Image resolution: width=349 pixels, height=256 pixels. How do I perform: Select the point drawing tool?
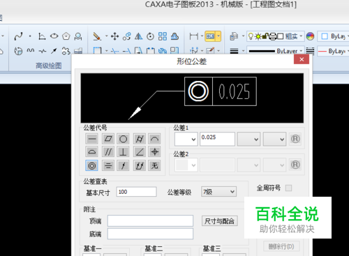30,36
